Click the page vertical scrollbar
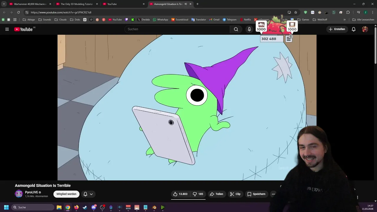The image size is (377, 212). [x=375, y=46]
